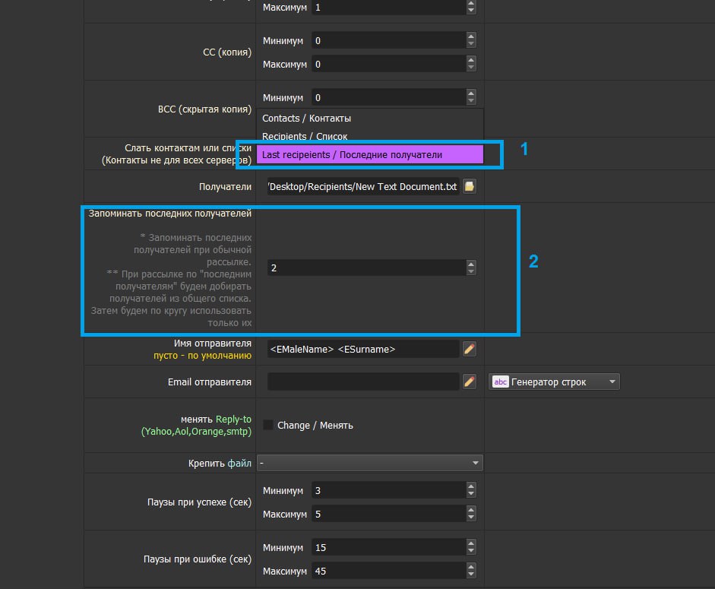Screen dimensions: 715x589
Task: Click the sender name field with <EMaleName> <ESurname>
Action: coord(363,349)
